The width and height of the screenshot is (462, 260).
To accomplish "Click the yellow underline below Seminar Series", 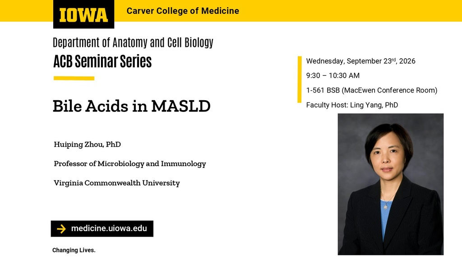I will coord(74,78).
